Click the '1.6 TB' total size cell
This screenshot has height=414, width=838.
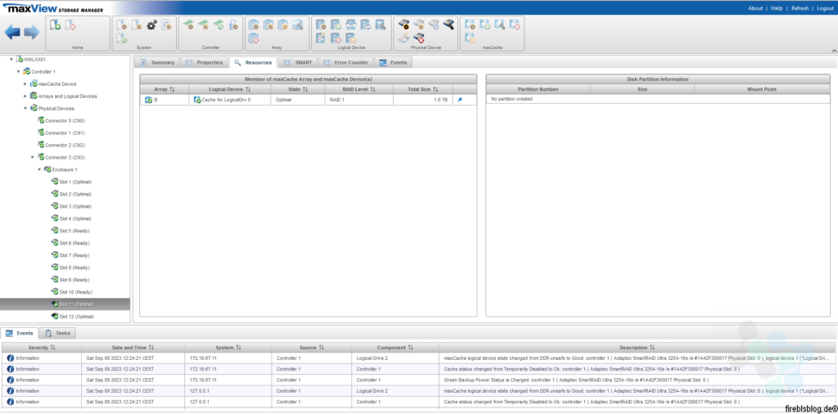[423, 99]
